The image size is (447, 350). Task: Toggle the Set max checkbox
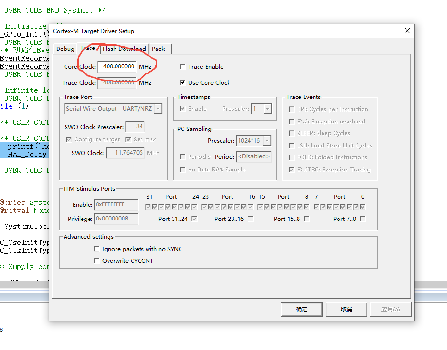pos(128,139)
